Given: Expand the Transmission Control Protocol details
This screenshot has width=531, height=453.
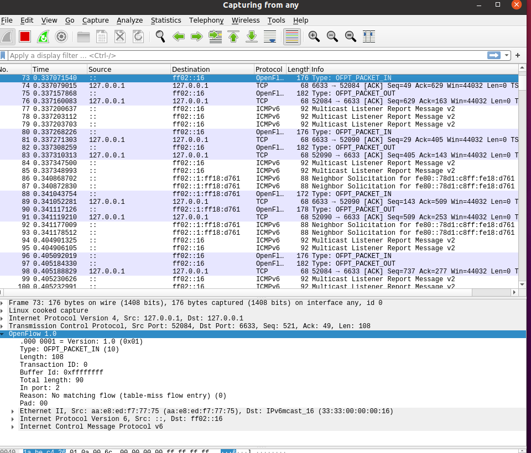Looking at the screenshot, I should [x=3, y=326].
